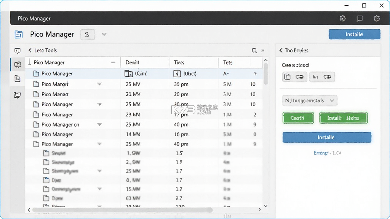
Task: Open the Emenpr - 1.CA link
Action: [x=327, y=153]
